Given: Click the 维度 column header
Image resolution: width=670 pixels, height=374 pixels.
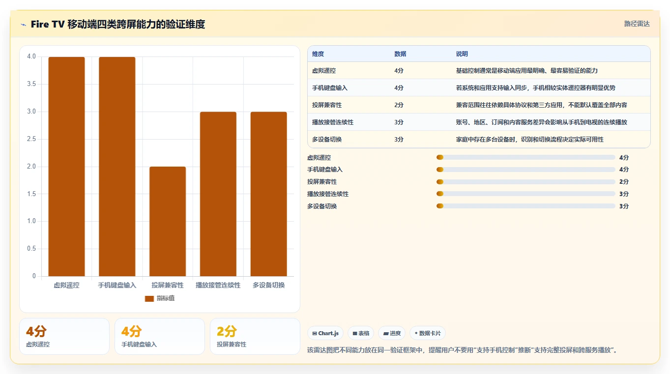Looking at the screenshot, I should pos(318,54).
